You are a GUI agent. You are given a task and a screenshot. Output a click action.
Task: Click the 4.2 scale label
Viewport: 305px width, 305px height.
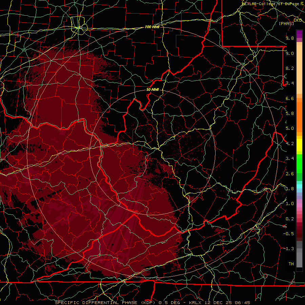[290, 144]
